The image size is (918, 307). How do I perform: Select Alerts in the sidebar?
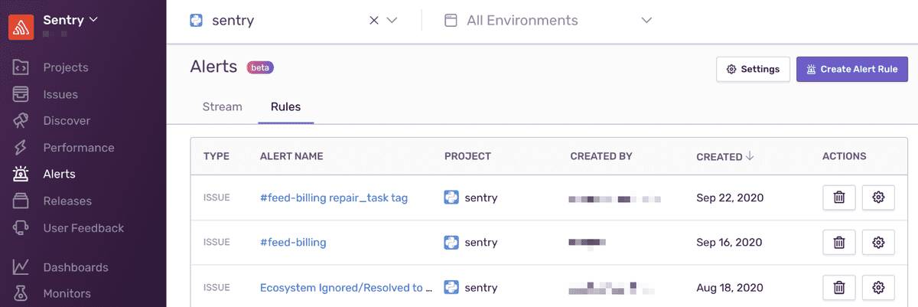(59, 174)
